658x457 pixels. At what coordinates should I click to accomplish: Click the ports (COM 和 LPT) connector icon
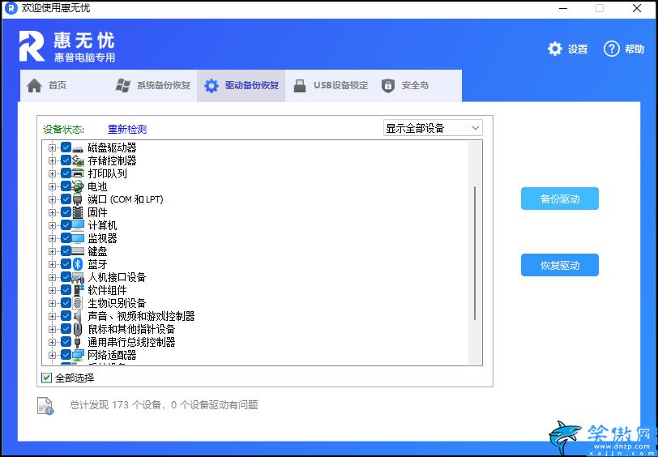coord(78,199)
